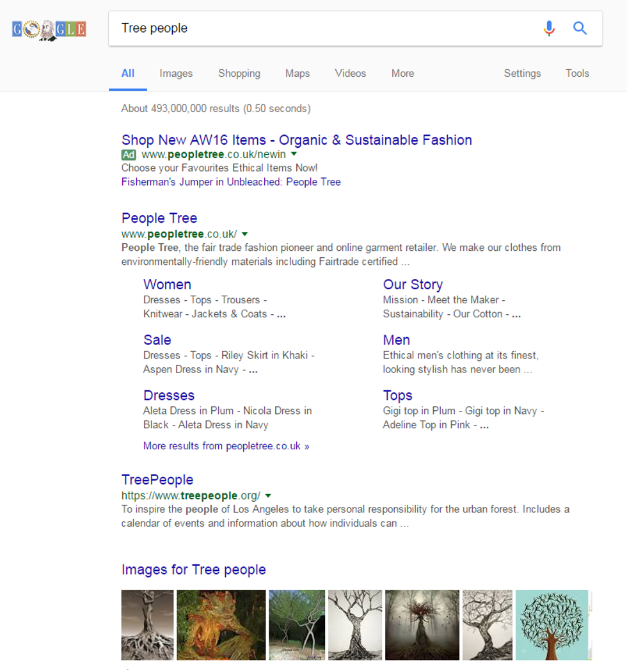Open the orange tree figure thumbnail
Image resolution: width=627 pixels, height=670 pixels.
tap(221, 625)
